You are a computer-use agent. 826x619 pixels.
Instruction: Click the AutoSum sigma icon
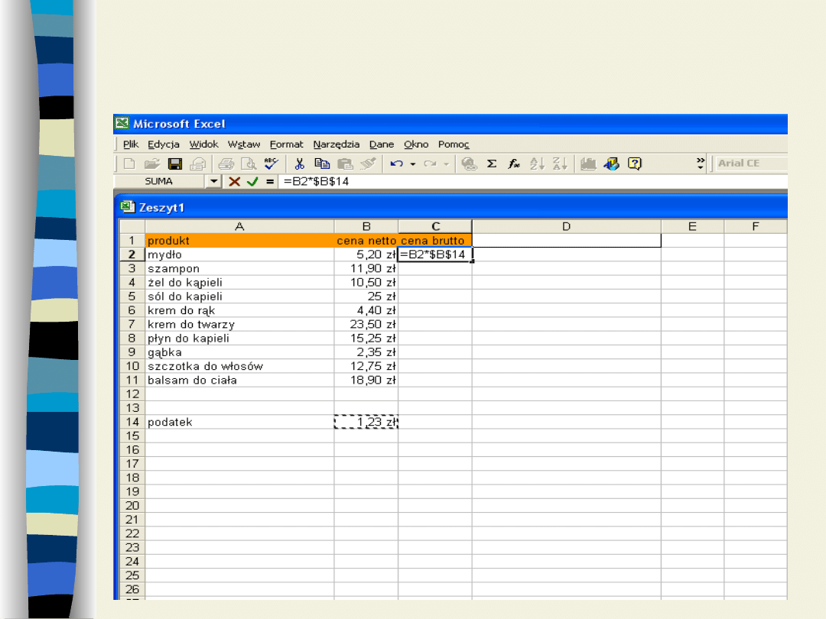click(492, 164)
